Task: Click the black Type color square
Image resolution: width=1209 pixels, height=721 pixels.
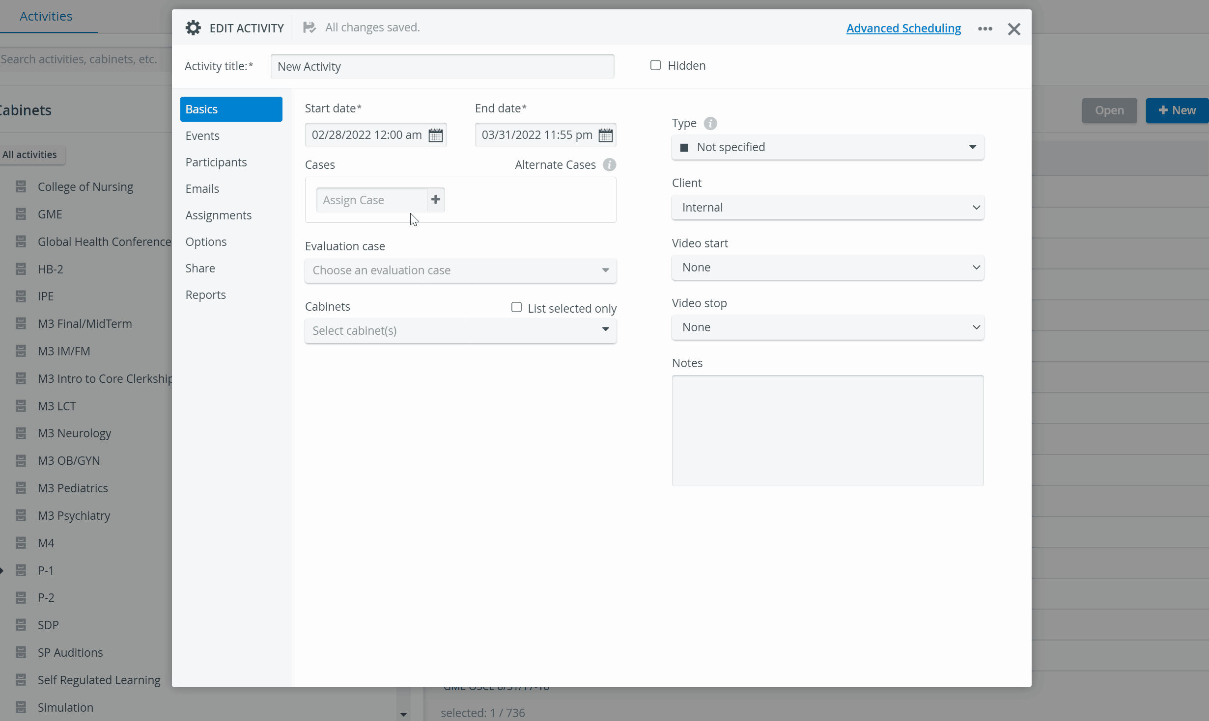Action: (684, 147)
